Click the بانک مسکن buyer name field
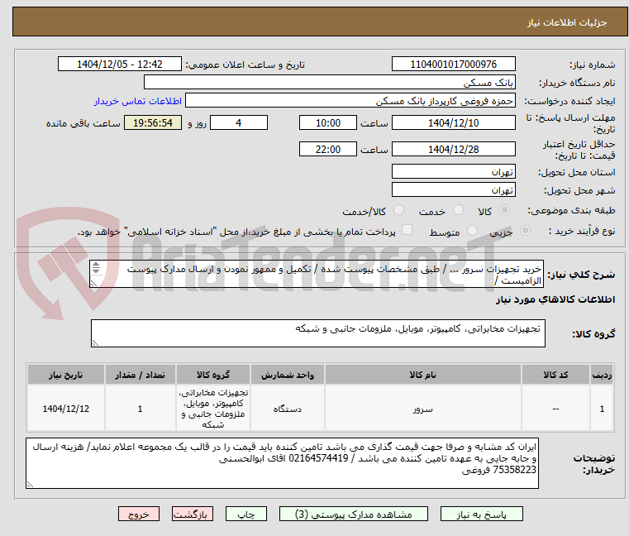Screen dimensions: 629x536 329,83
